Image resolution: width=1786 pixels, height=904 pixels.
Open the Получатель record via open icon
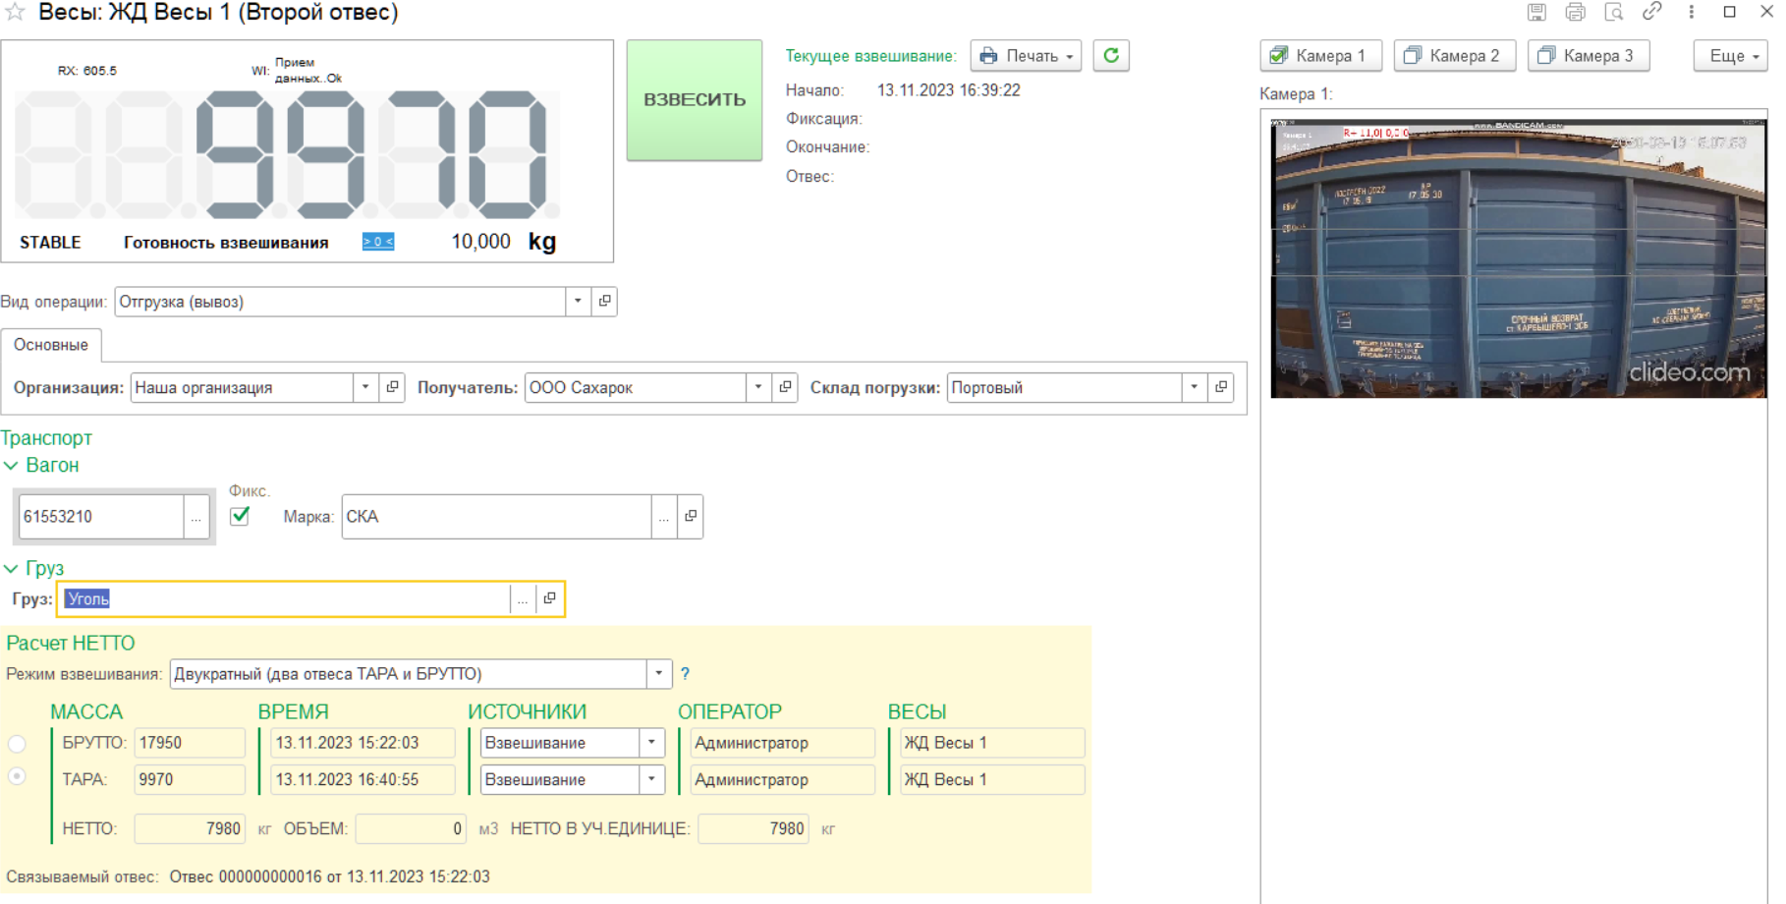pyautogui.click(x=785, y=387)
